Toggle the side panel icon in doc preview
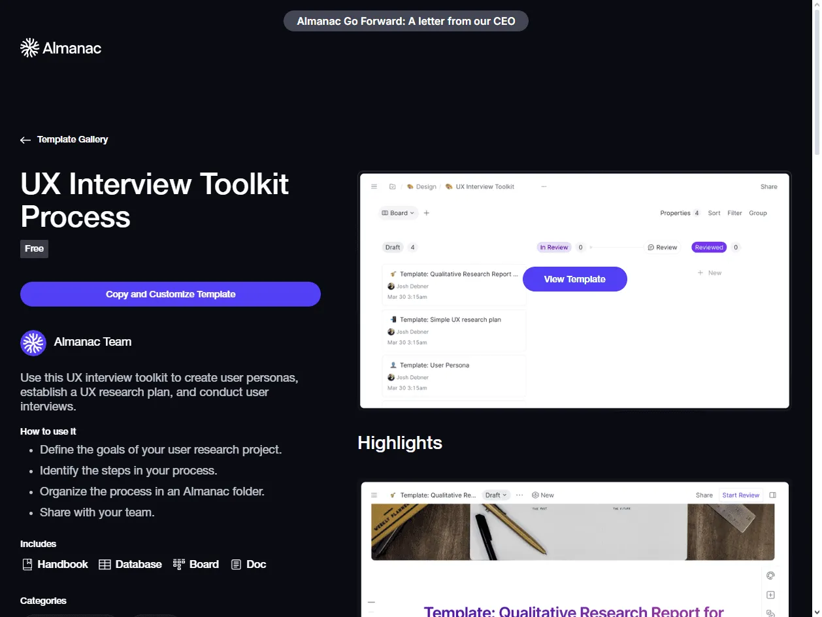The image size is (822, 617). [x=773, y=495]
